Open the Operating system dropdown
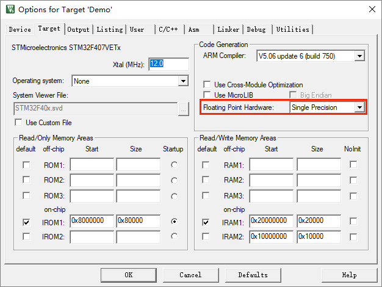This screenshot has height=287, width=382. (183, 81)
